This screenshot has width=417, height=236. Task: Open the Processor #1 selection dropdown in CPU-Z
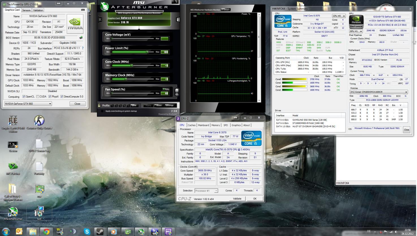click(206, 191)
